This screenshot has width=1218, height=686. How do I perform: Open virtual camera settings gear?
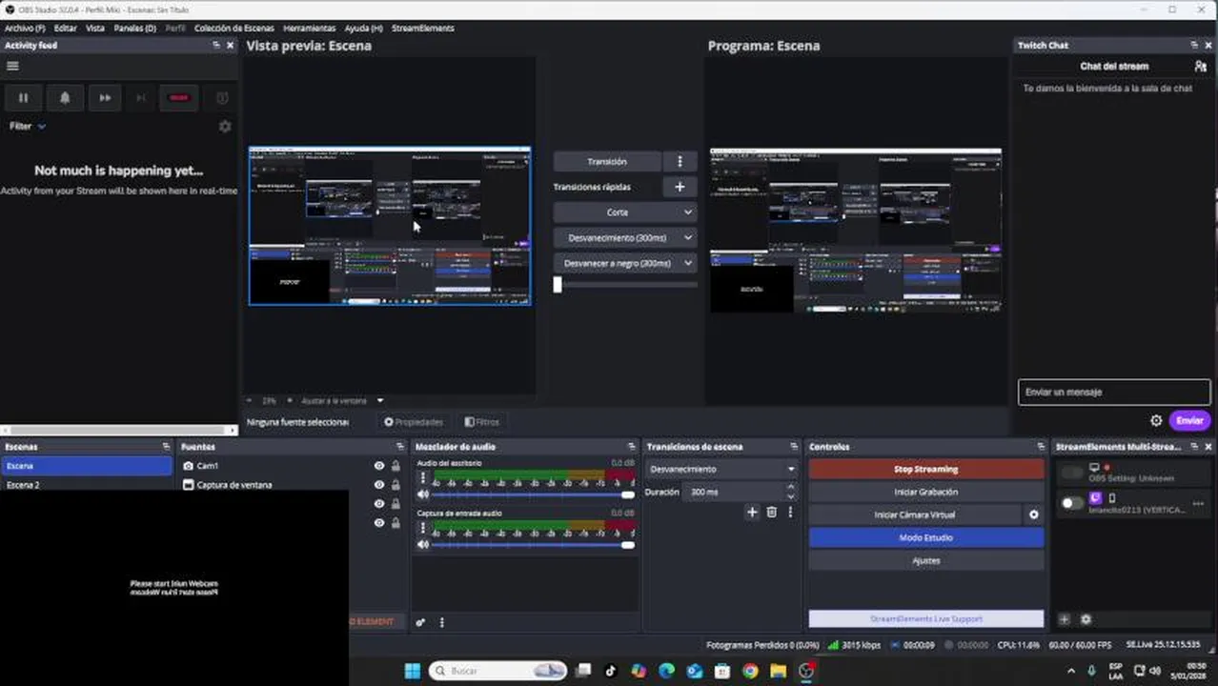1034,514
